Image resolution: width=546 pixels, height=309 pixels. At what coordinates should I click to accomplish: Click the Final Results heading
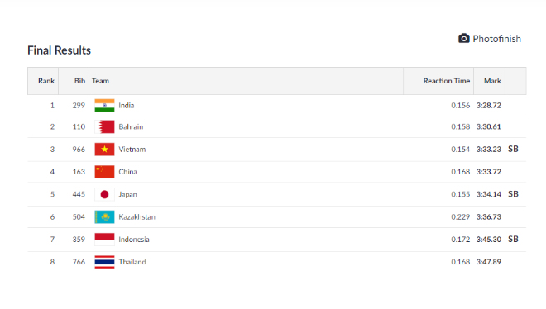tap(60, 50)
